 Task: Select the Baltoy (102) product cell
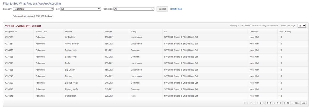[x=83, y=57]
